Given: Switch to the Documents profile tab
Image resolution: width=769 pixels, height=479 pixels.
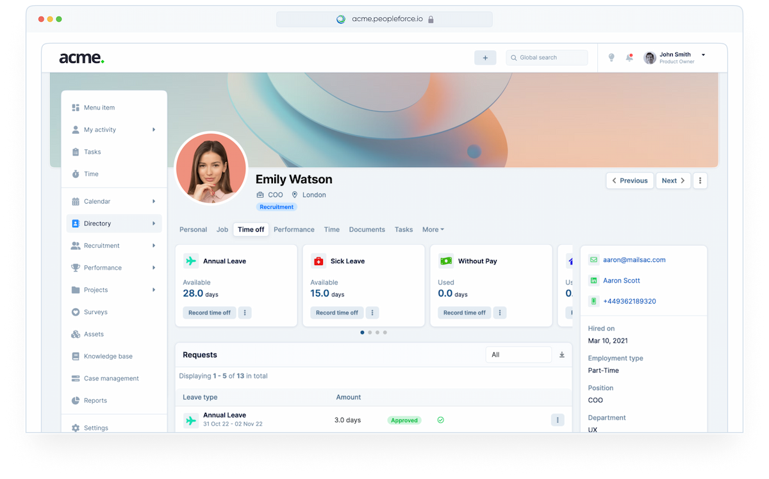Looking at the screenshot, I should [367, 229].
